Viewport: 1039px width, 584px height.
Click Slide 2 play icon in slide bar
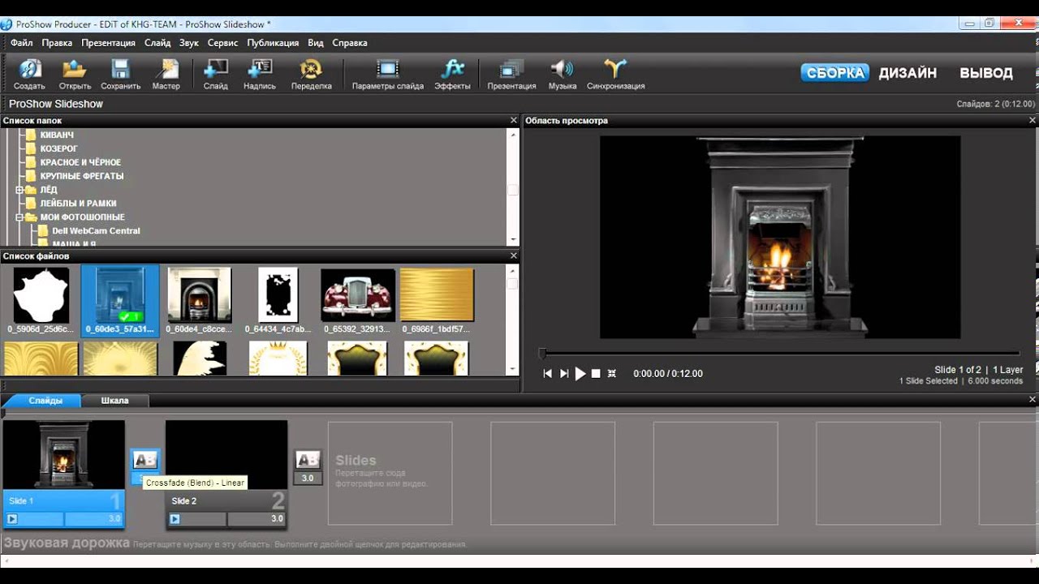(175, 519)
